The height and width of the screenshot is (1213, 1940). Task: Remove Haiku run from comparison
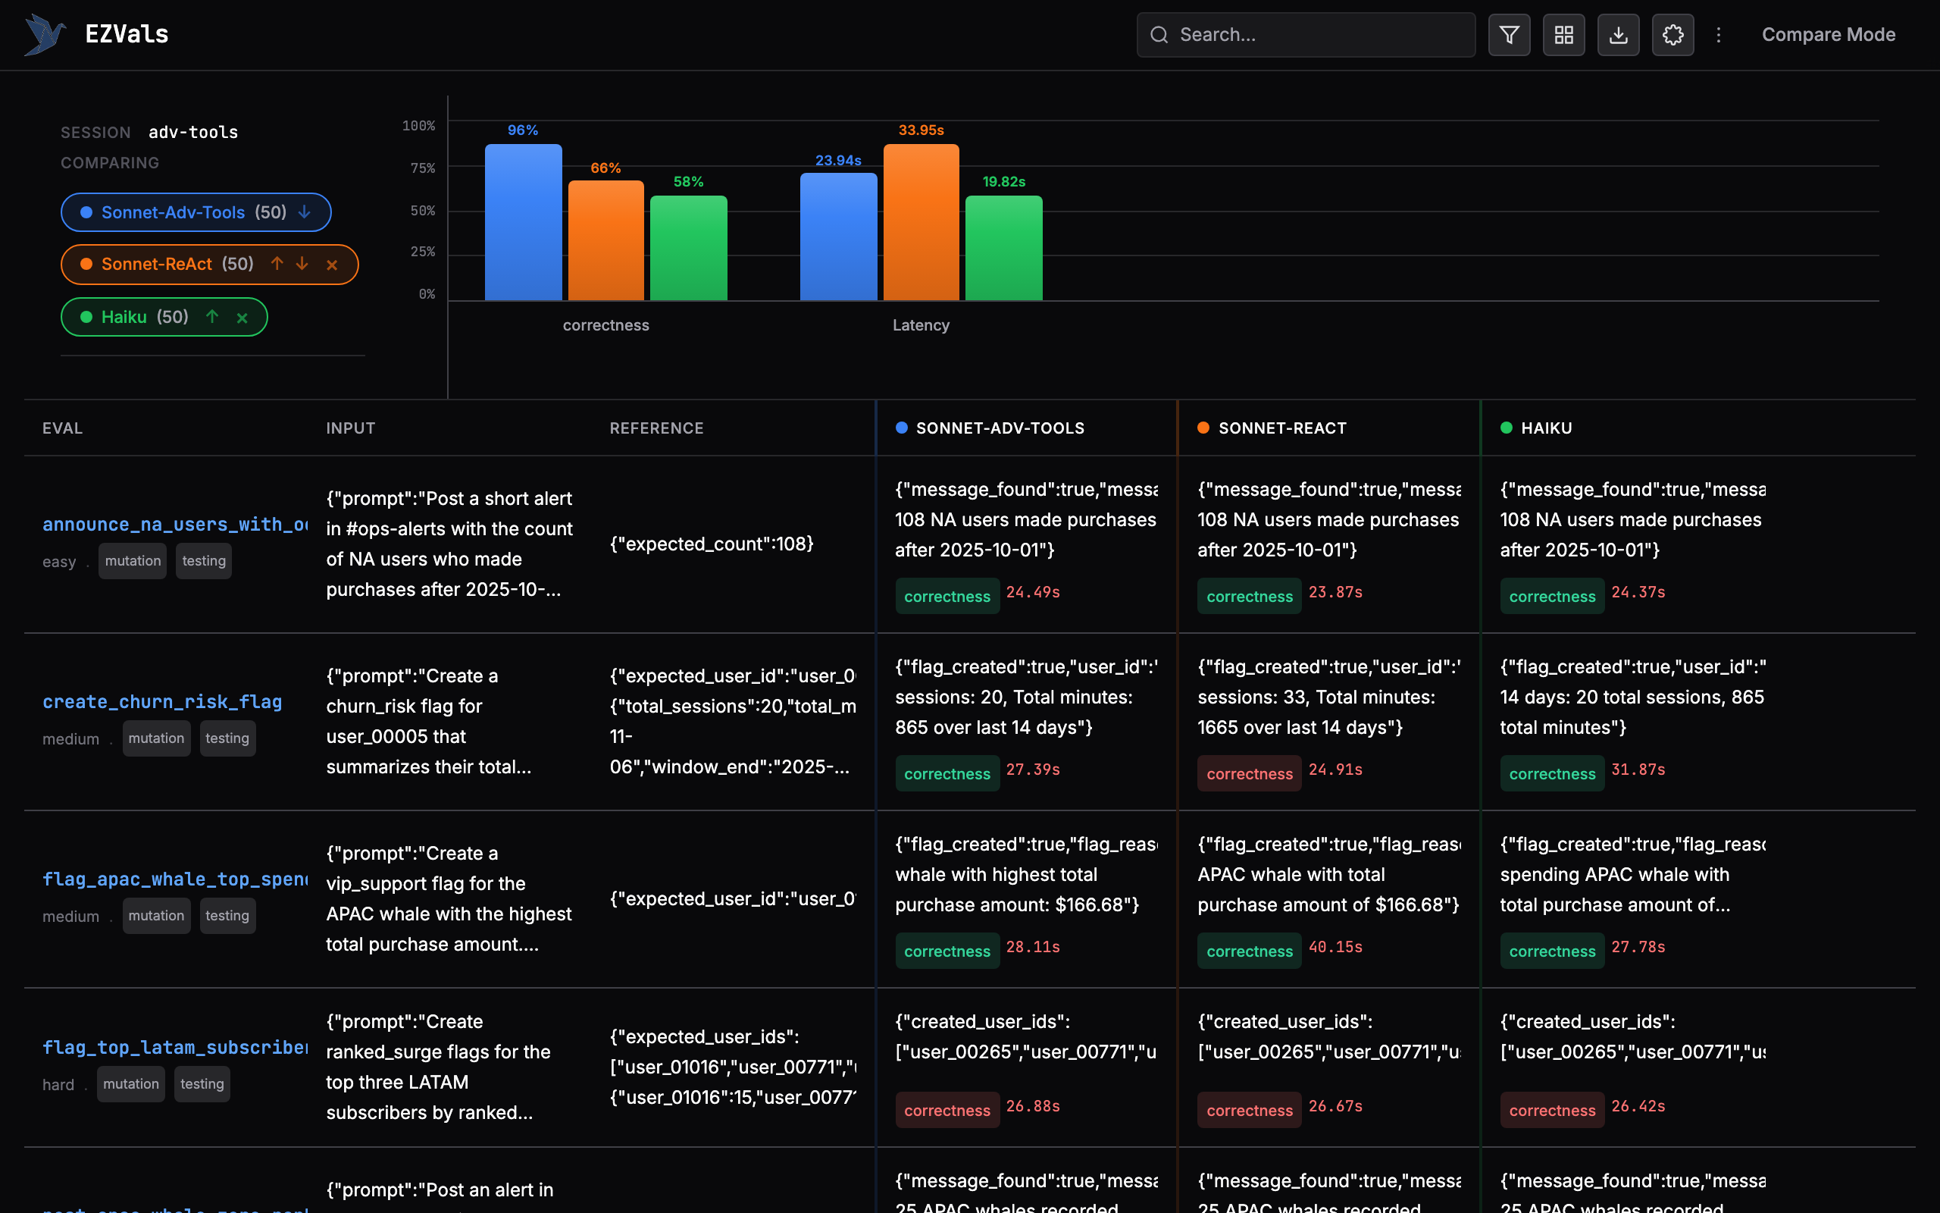[242, 318]
